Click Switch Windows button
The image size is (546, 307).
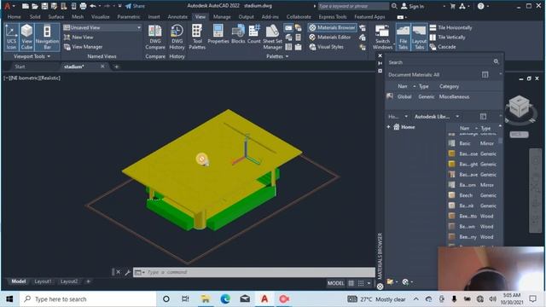click(382, 37)
